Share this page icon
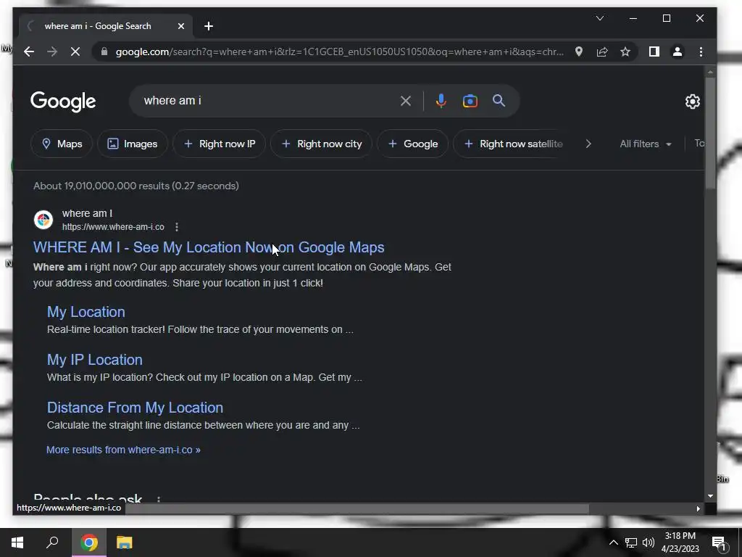 click(602, 51)
